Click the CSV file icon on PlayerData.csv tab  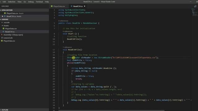[x=52, y=6]
